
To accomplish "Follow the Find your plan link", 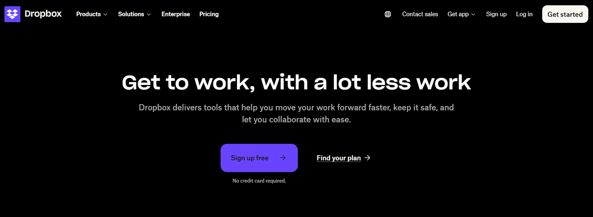I will click(338, 158).
